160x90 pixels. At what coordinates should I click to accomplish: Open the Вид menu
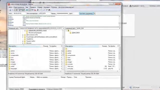click(x=27, y=7)
